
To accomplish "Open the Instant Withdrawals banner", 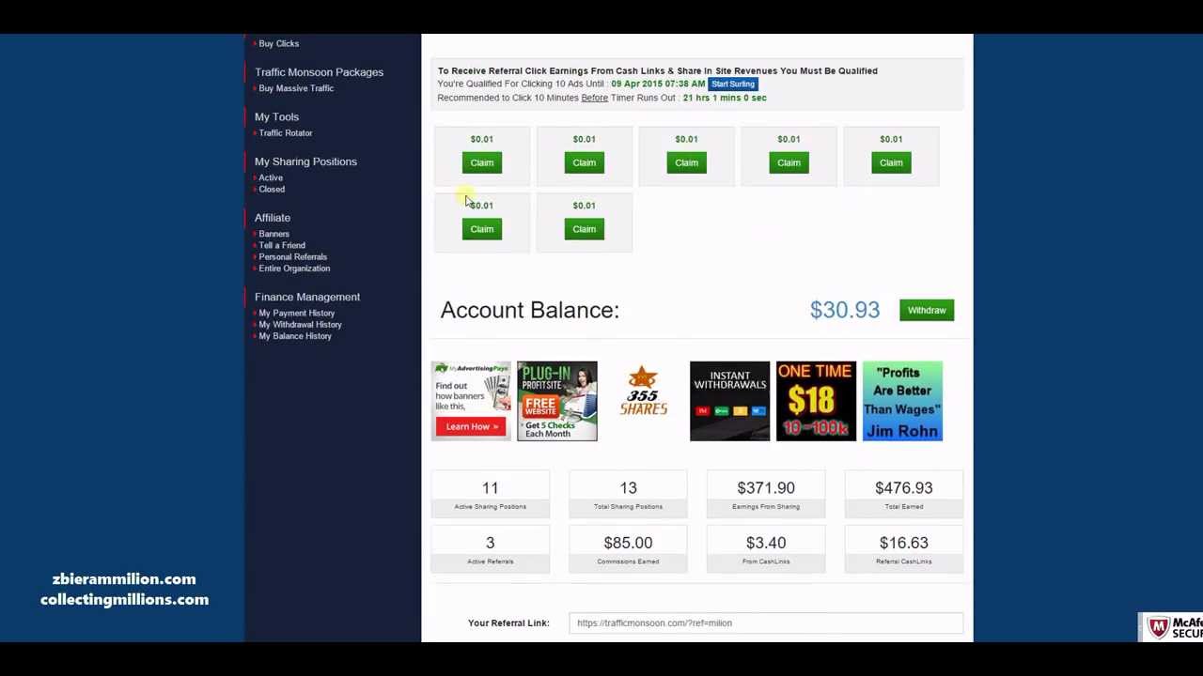I will click(x=729, y=401).
